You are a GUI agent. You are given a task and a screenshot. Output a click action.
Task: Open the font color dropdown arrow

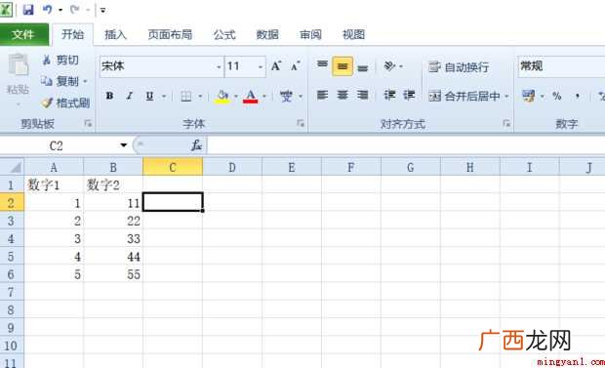[264, 96]
